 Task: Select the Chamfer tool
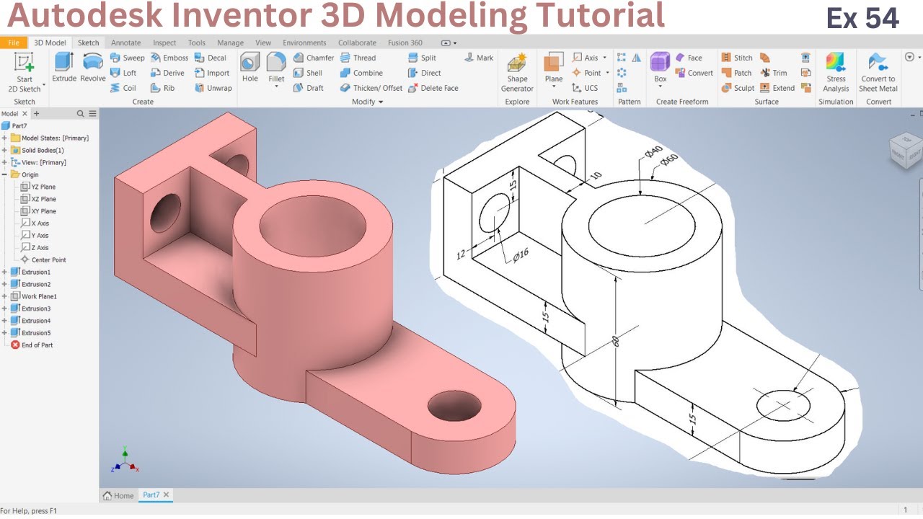[314, 58]
